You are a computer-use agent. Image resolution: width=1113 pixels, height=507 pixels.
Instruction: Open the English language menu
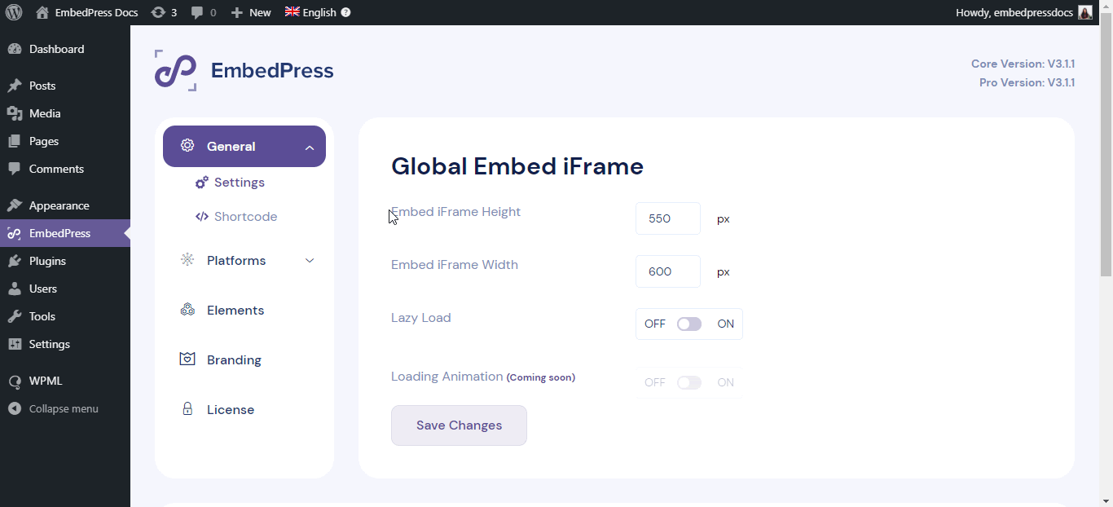314,12
